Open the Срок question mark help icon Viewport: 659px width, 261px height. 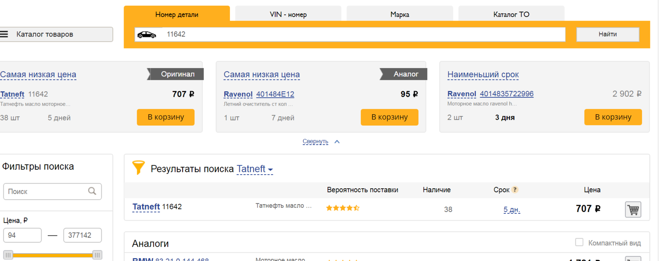tap(515, 190)
